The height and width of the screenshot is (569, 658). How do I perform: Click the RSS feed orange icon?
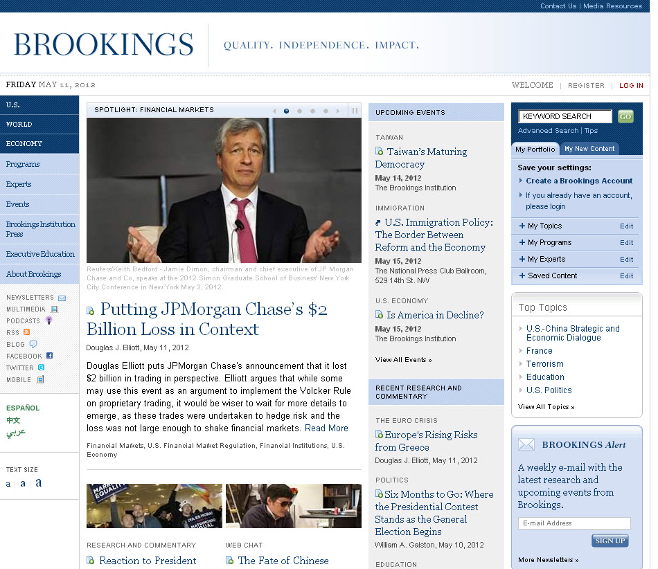(x=27, y=332)
